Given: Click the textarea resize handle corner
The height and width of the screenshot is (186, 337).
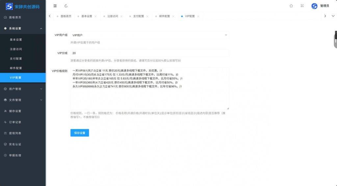Looking at the screenshot, I should 228,109.
